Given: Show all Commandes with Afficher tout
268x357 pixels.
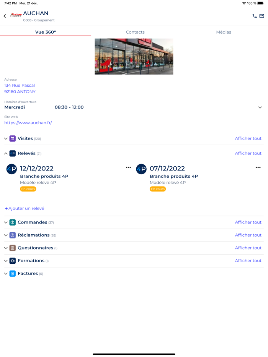Looking at the screenshot, I should coord(248,222).
